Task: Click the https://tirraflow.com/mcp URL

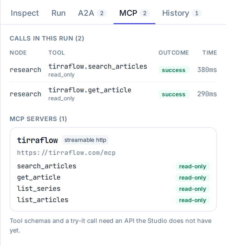Action: (x=66, y=153)
